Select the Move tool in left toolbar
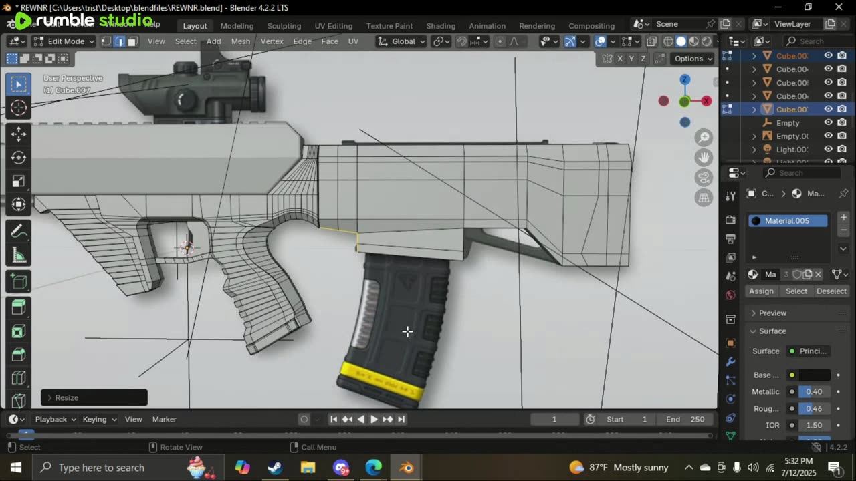The image size is (856, 481). click(19, 133)
